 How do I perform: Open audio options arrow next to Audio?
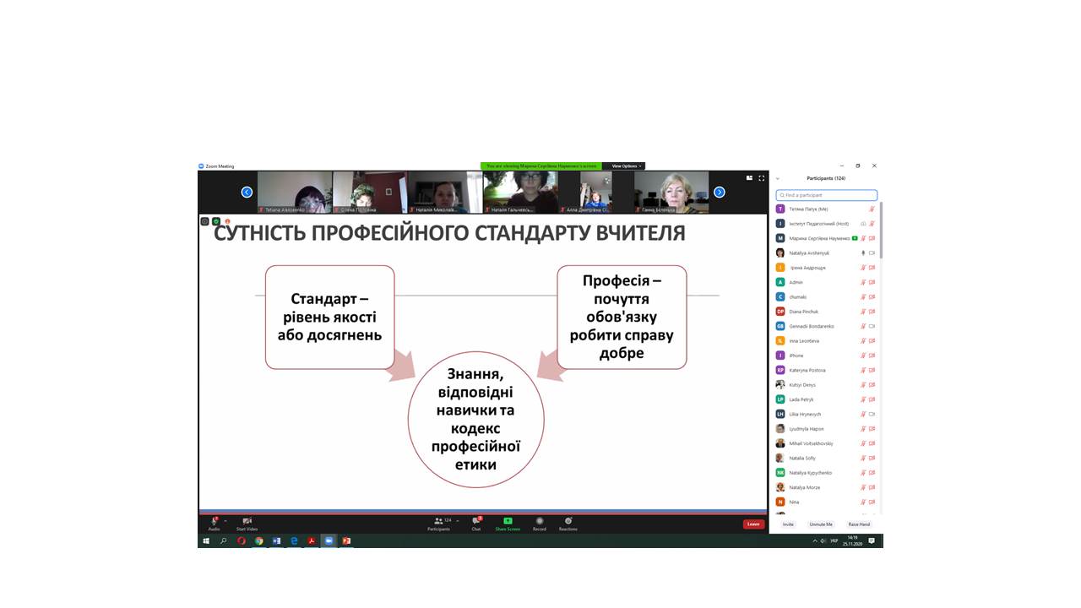pos(225,521)
